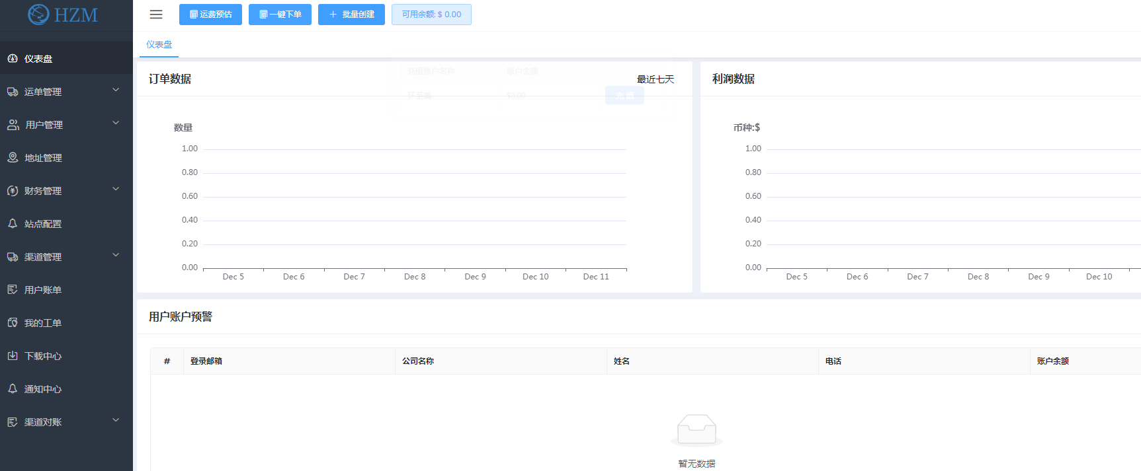Click the HZM logo
This screenshot has width=1141, height=471.
coord(63,15)
